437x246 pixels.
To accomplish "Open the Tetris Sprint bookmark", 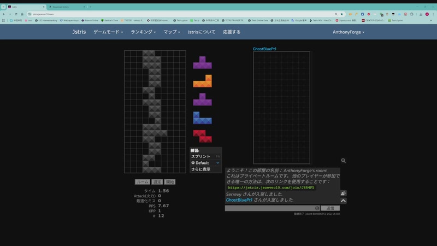I will click(x=395, y=20).
